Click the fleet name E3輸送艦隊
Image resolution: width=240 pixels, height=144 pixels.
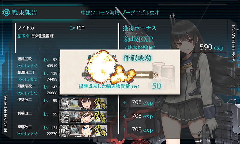coord(43,36)
